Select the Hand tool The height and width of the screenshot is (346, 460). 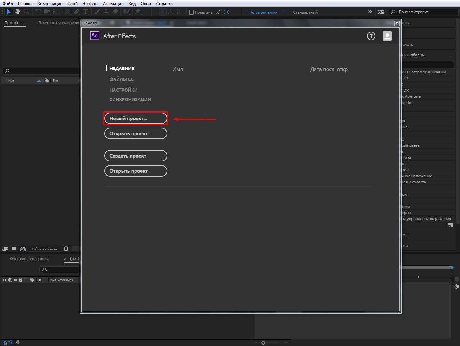17,12
